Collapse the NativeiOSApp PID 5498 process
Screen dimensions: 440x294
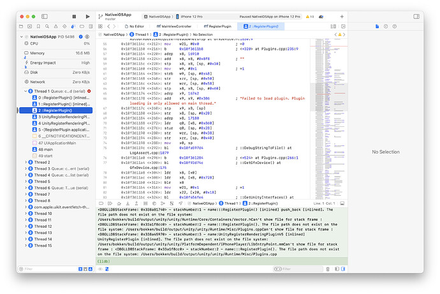(x=21, y=37)
